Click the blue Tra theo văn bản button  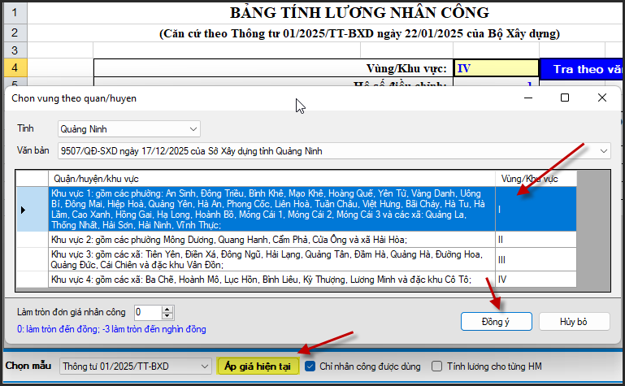click(585, 69)
